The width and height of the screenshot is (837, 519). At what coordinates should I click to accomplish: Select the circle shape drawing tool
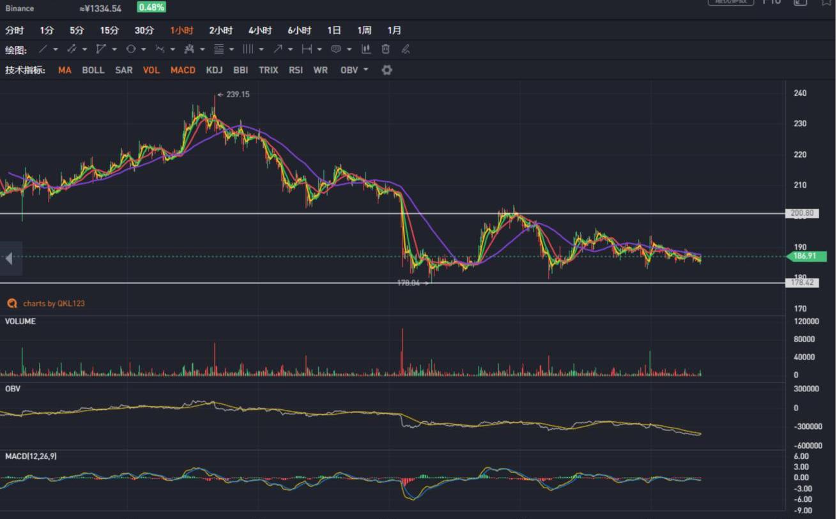coord(130,49)
